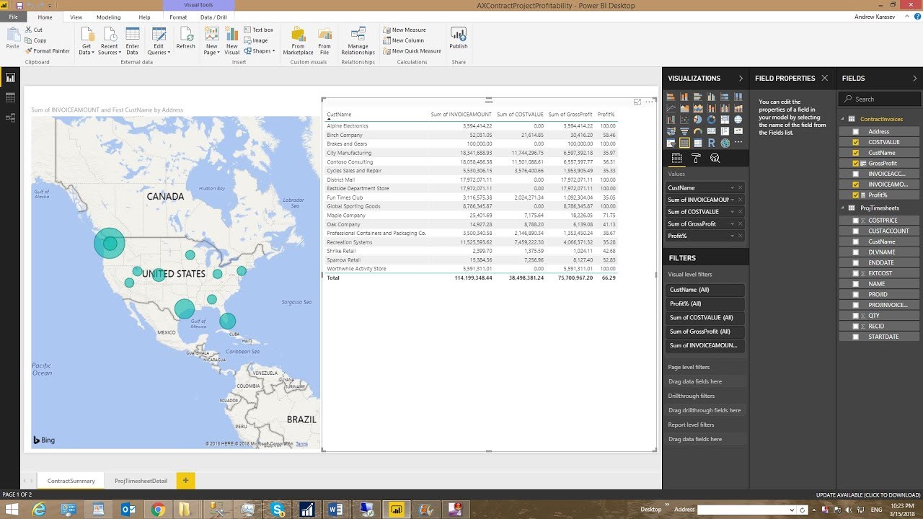Image resolution: width=923 pixels, height=519 pixels.
Task: Collapse the ProjTimesheets table tree
Action: click(842, 208)
